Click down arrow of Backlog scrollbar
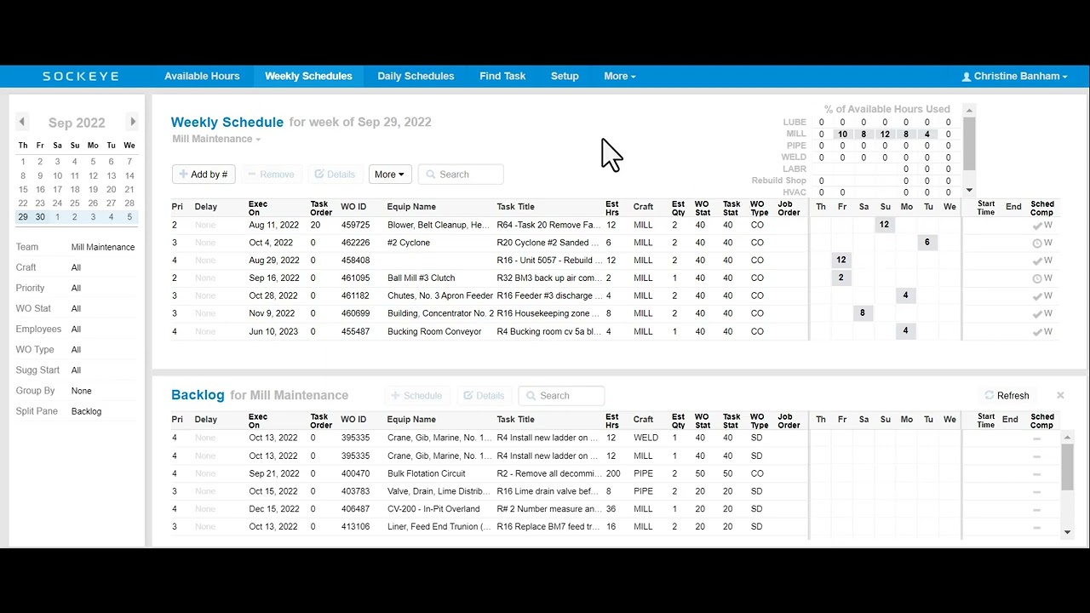 1068,532
